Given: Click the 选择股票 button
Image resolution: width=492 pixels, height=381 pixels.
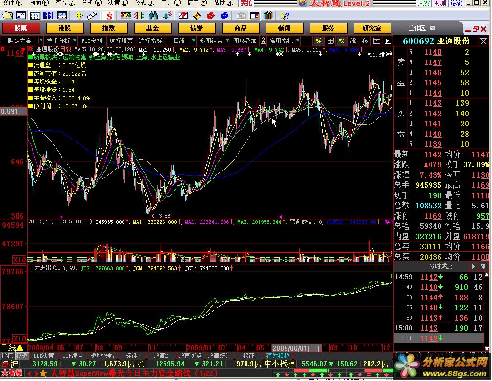Looking at the screenshot, I should [x=121, y=41].
